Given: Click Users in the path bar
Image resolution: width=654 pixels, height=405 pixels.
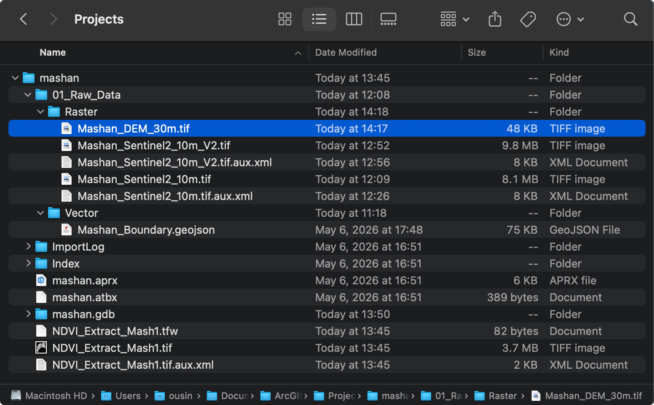Looking at the screenshot, I should tap(128, 396).
